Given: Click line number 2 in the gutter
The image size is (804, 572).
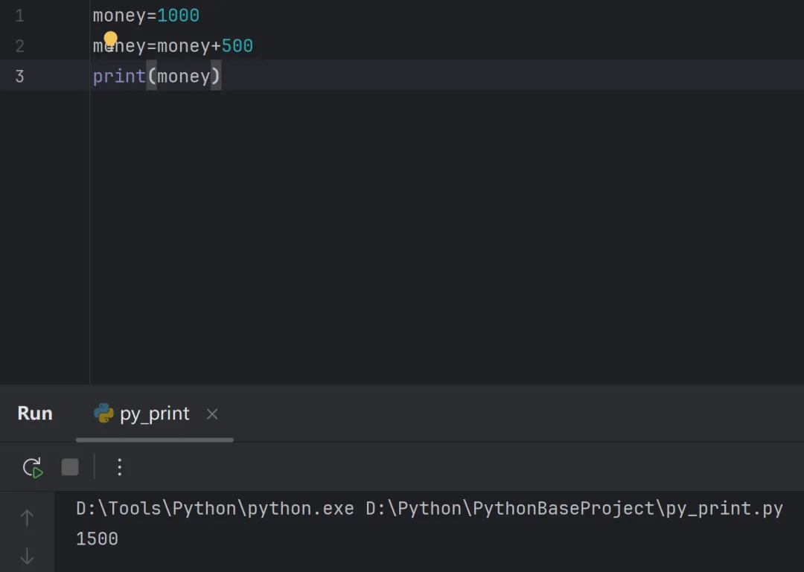Looking at the screenshot, I should coord(19,46).
